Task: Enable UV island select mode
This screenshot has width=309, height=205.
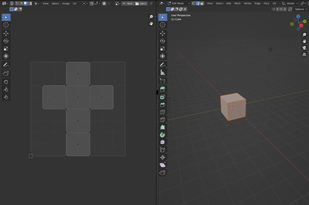Action: coord(30,4)
